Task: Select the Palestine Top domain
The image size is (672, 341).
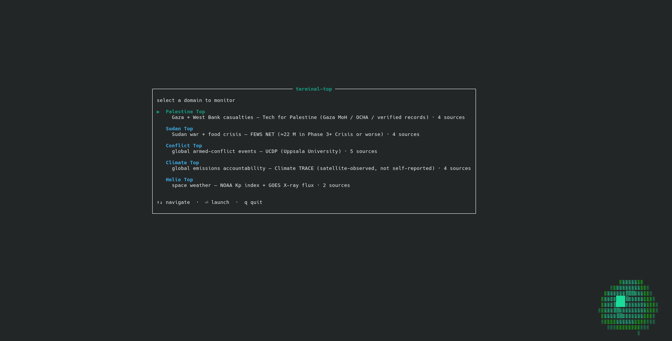Action: [185, 112]
